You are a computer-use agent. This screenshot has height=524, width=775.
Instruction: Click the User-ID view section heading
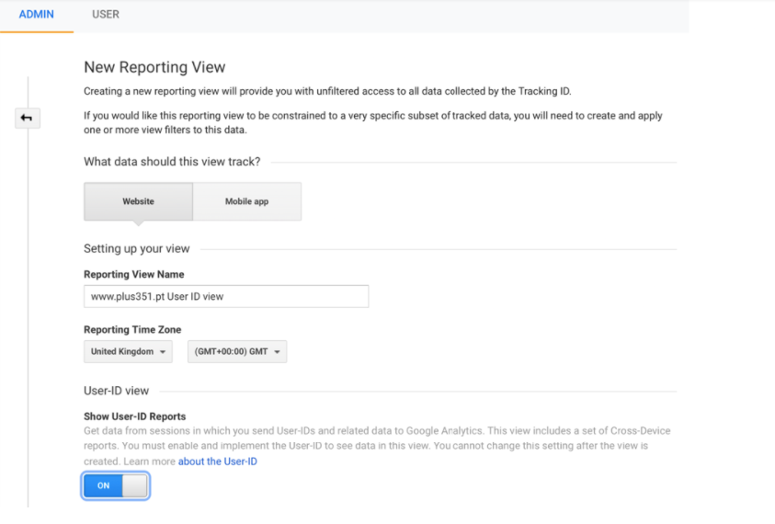pos(116,391)
